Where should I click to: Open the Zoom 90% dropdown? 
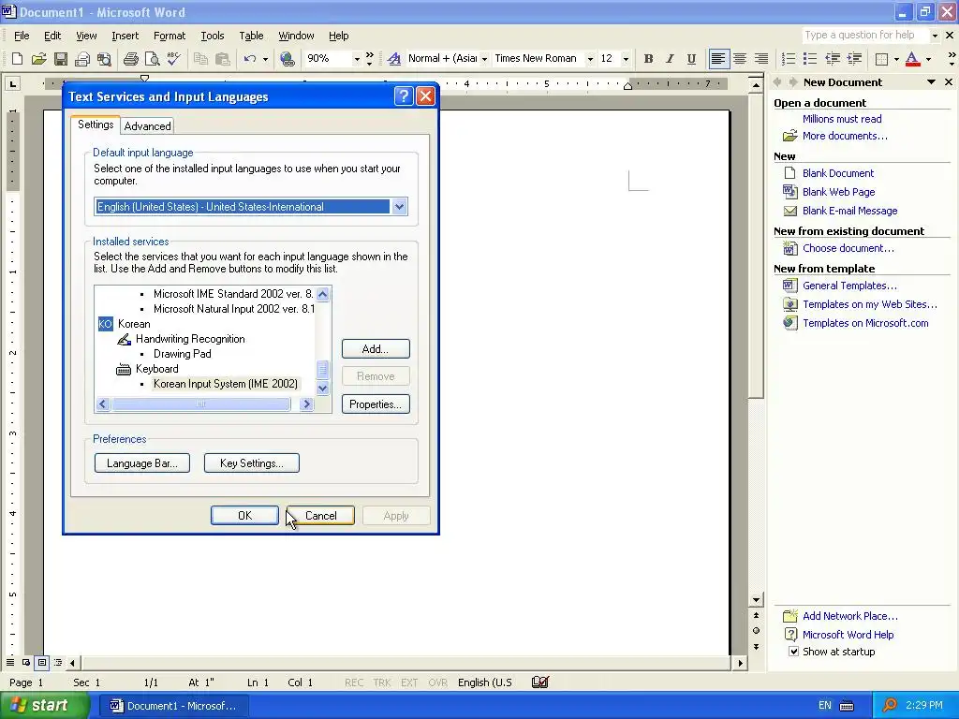[x=357, y=59]
